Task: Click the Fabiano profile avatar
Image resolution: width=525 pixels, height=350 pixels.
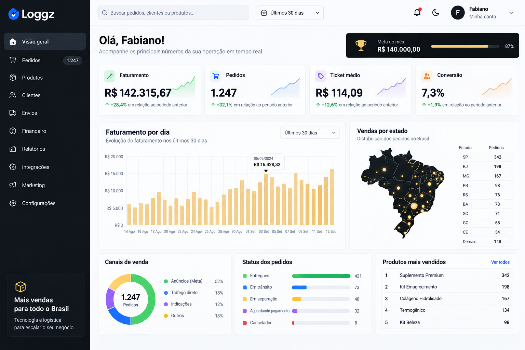Action: pos(458,13)
